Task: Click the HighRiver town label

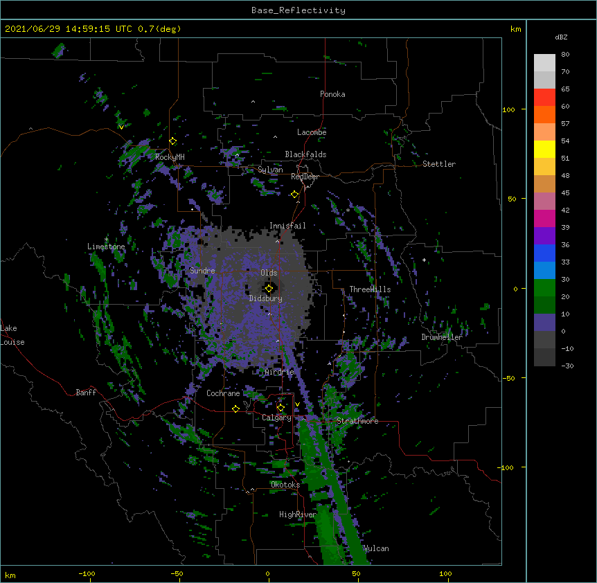Action: tap(298, 514)
